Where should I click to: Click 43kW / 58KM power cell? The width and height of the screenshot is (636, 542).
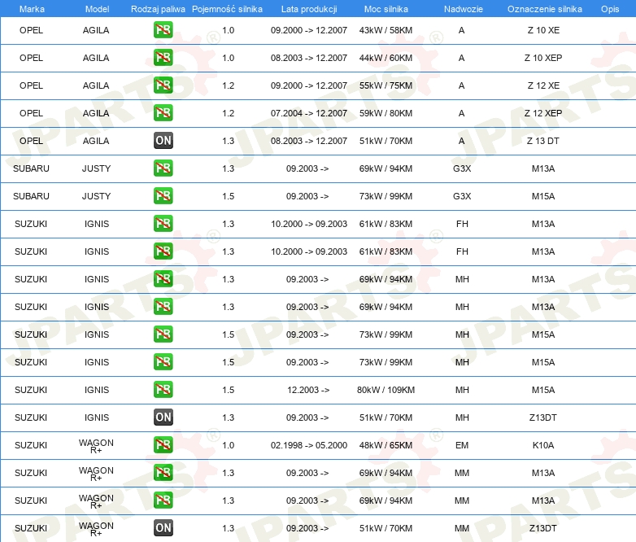click(x=386, y=30)
